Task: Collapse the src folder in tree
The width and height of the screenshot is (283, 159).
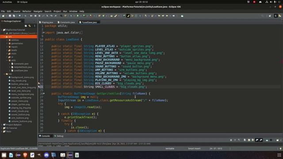Action: point(4,37)
